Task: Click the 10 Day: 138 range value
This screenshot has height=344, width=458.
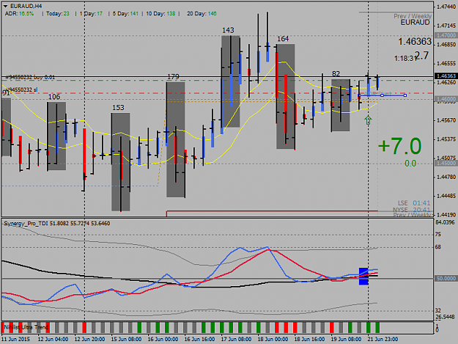Action: 160,14
